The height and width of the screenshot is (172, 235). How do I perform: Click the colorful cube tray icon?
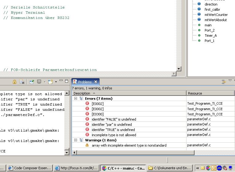click(208, 168)
